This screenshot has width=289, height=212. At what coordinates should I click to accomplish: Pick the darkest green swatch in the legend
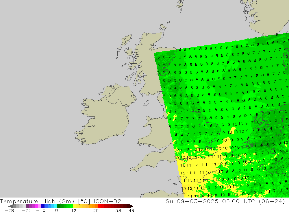[x=59, y=206]
